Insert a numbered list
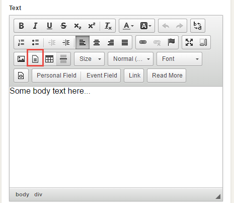This screenshot has height=203, width=234. click(x=21, y=42)
